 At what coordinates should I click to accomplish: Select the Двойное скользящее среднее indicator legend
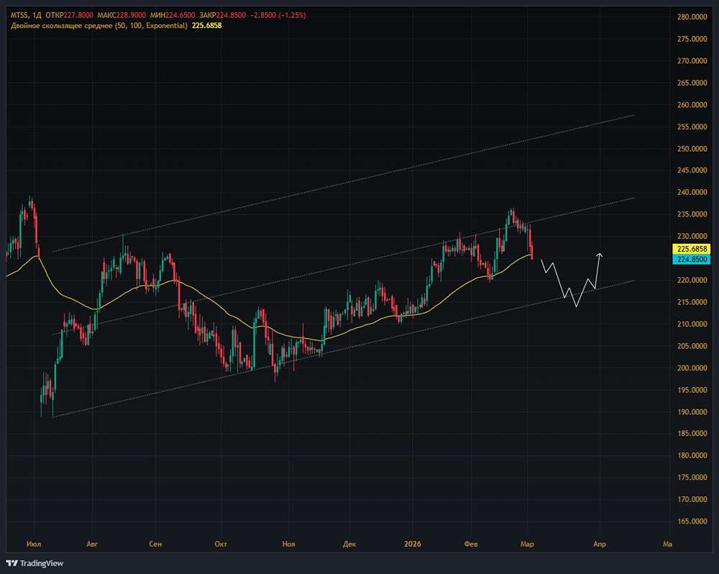99,26
